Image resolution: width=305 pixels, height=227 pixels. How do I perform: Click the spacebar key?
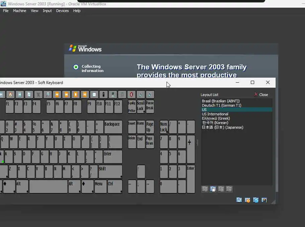tap(48, 186)
